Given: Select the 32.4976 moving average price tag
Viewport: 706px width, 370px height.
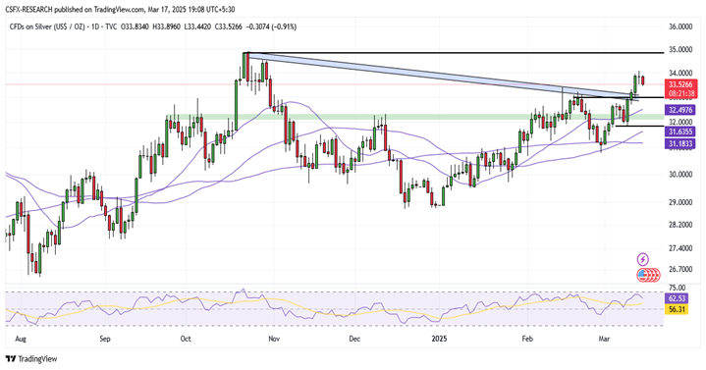Looking at the screenshot, I should coord(680,110).
